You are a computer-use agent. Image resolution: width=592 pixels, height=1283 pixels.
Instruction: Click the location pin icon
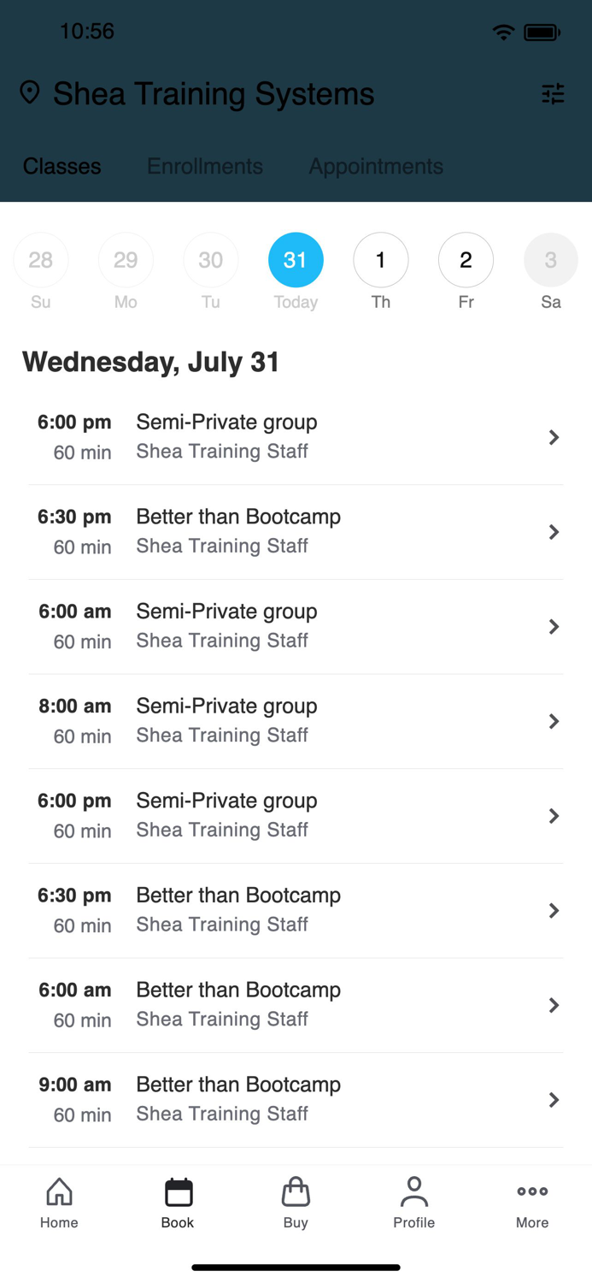(30, 92)
